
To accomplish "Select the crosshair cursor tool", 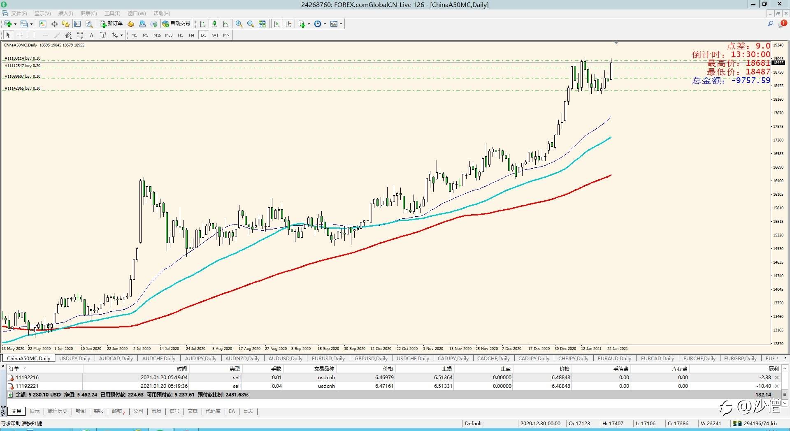I will pos(20,35).
